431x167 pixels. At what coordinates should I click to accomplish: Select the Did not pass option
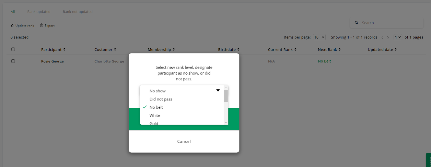(x=161, y=99)
